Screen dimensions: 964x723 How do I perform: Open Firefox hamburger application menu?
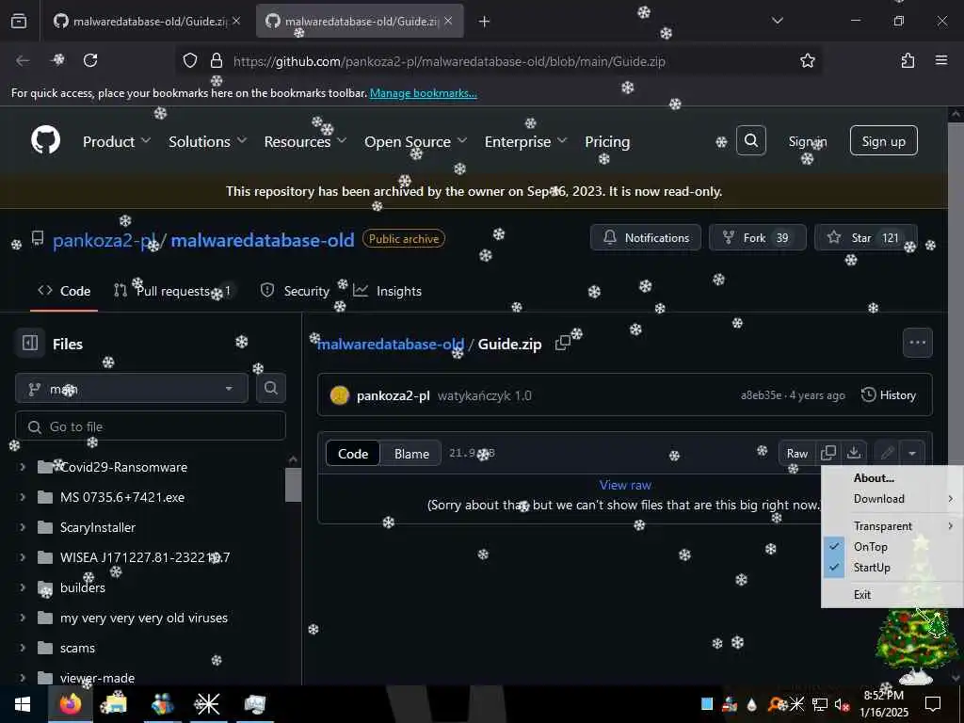click(x=941, y=60)
